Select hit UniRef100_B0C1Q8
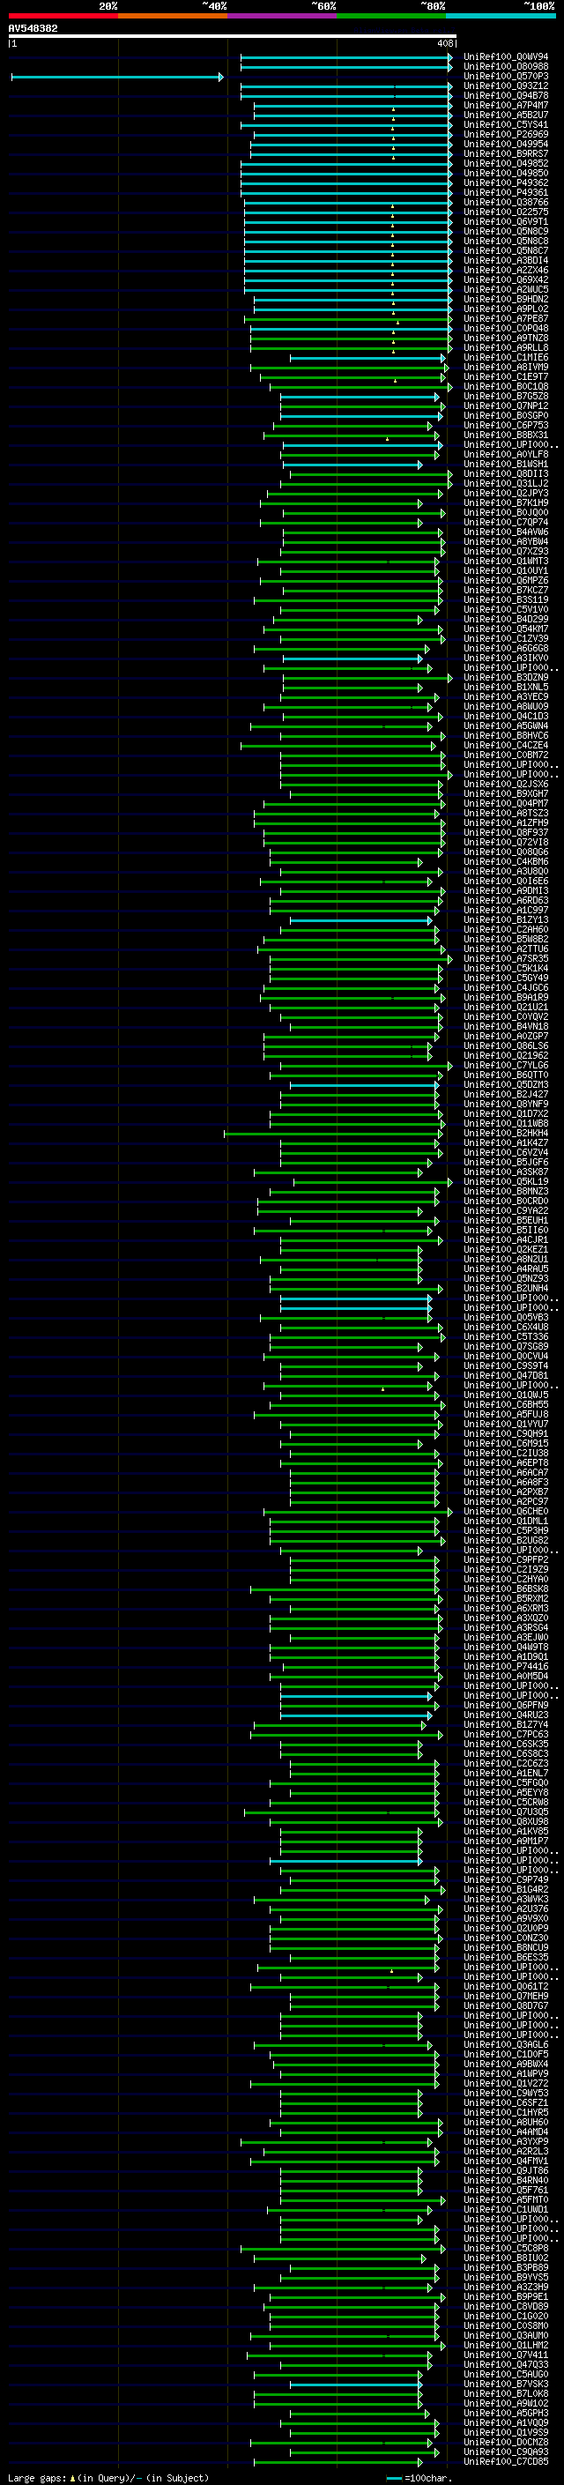This screenshot has width=564, height=2485. coord(506,386)
